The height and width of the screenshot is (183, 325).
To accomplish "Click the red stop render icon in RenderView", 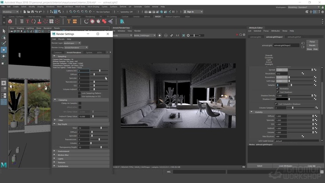I will (x=237, y=35).
